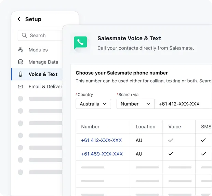Click the SMS column header
This screenshot has height=196, width=212.
point(206,127)
